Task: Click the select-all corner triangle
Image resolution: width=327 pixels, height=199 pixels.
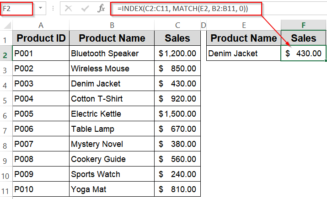Action: pos(7,25)
